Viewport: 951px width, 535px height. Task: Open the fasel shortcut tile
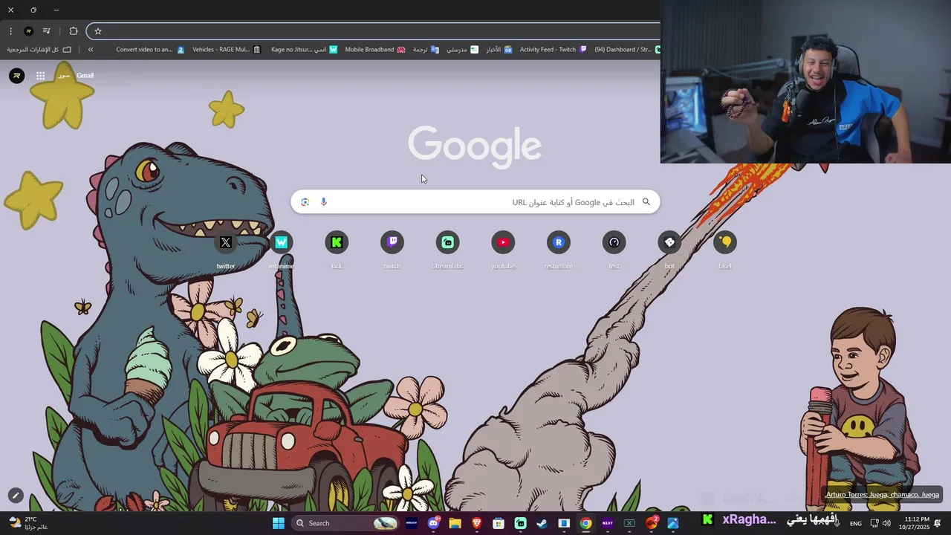[724, 249]
